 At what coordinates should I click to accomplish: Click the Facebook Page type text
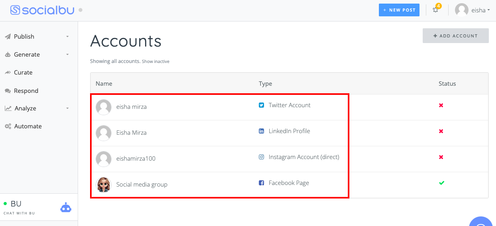(289, 183)
